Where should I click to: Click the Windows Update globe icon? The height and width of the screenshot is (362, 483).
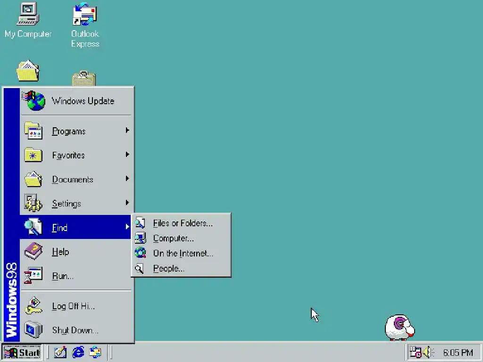34,100
